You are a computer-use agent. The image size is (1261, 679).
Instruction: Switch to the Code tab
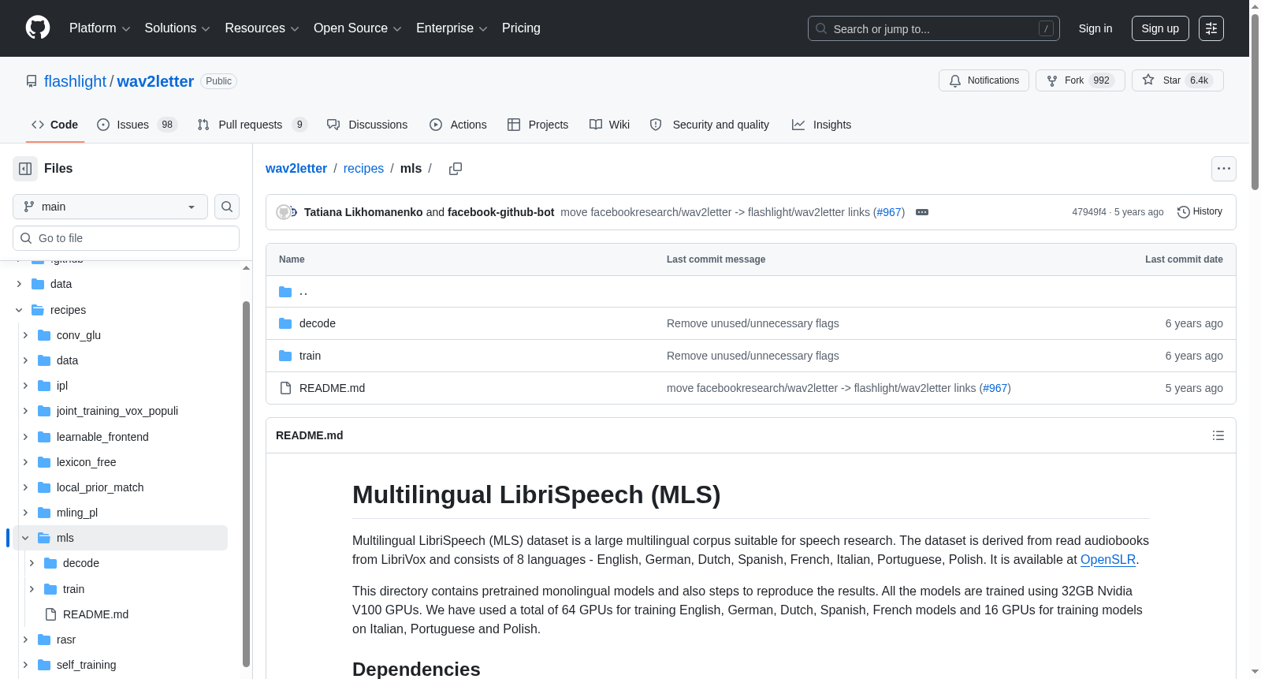pyautogui.click(x=54, y=125)
